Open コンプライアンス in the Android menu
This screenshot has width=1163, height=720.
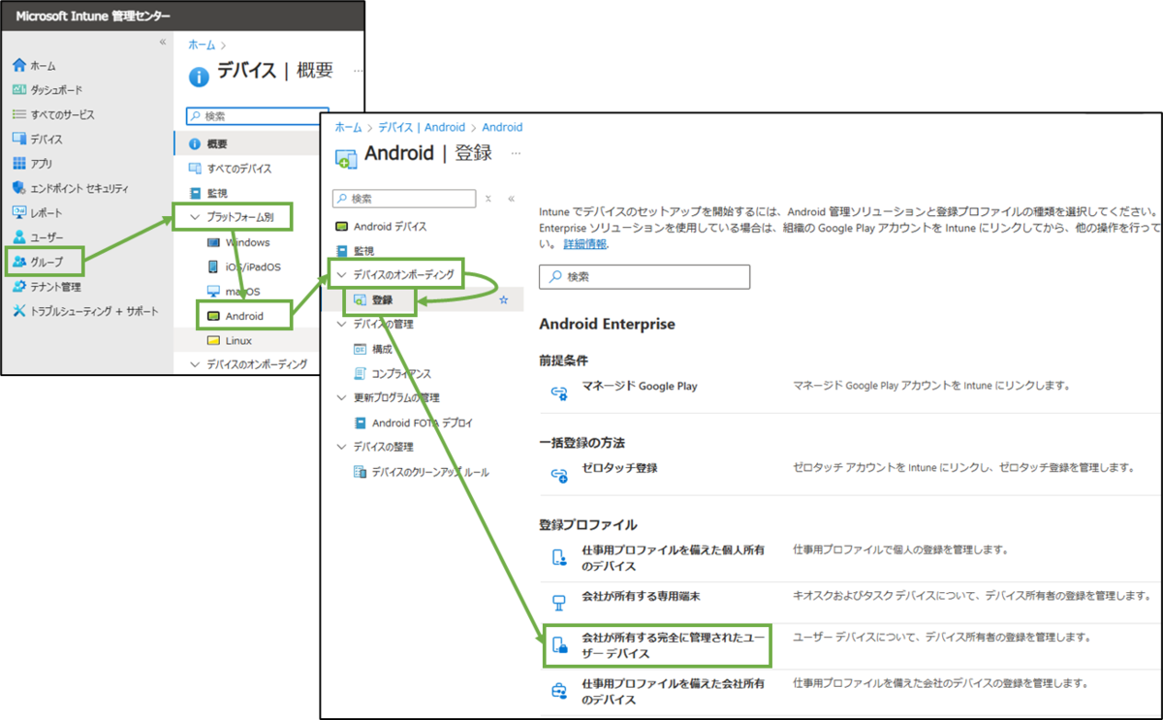[x=392, y=373]
